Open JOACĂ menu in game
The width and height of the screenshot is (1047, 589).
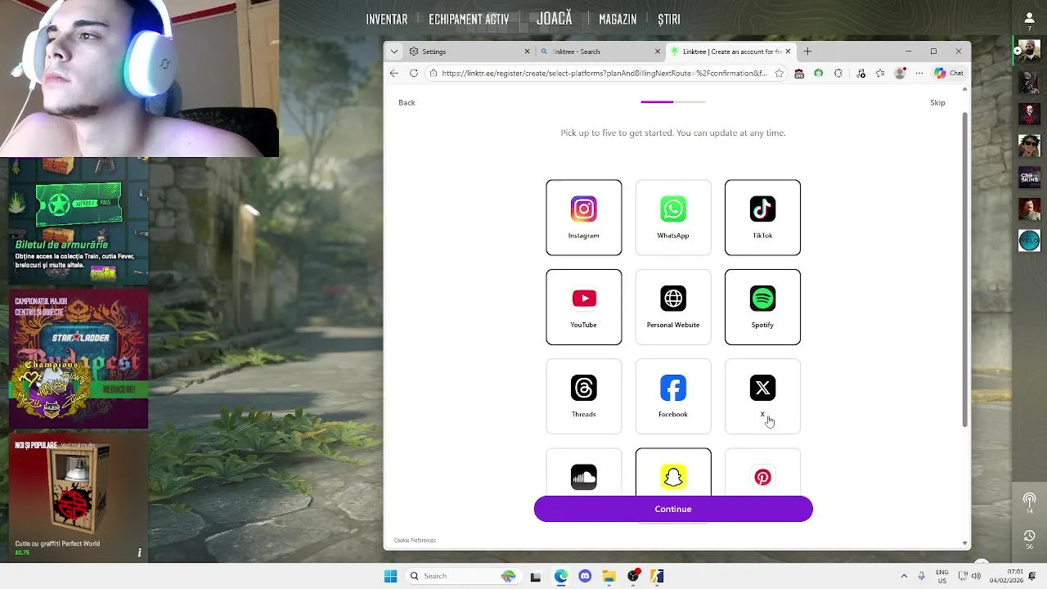(x=555, y=18)
